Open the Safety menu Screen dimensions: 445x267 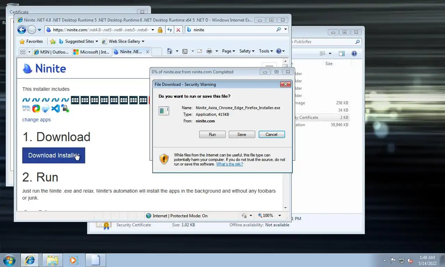(247, 51)
